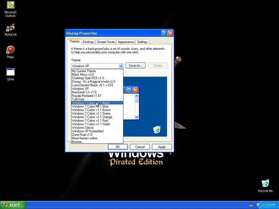Pick Windows 7 Colors v1.1 Red
Screen dimensions: 279x209
coord(97,121)
